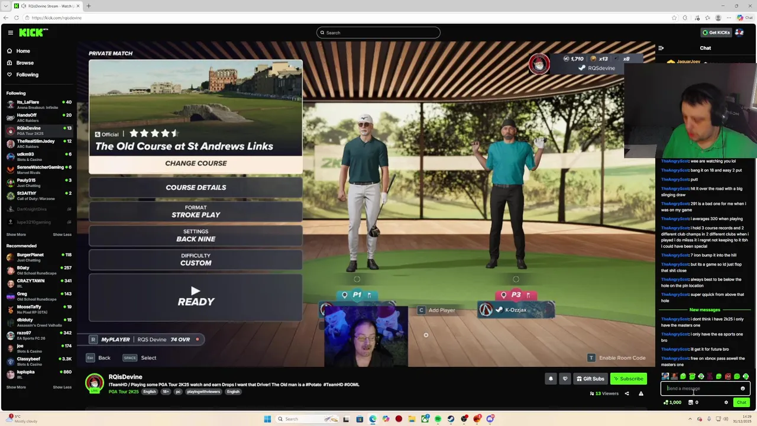Open PGA Tour 2K25 category link
This screenshot has width=757, height=426.
click(124, 392)
